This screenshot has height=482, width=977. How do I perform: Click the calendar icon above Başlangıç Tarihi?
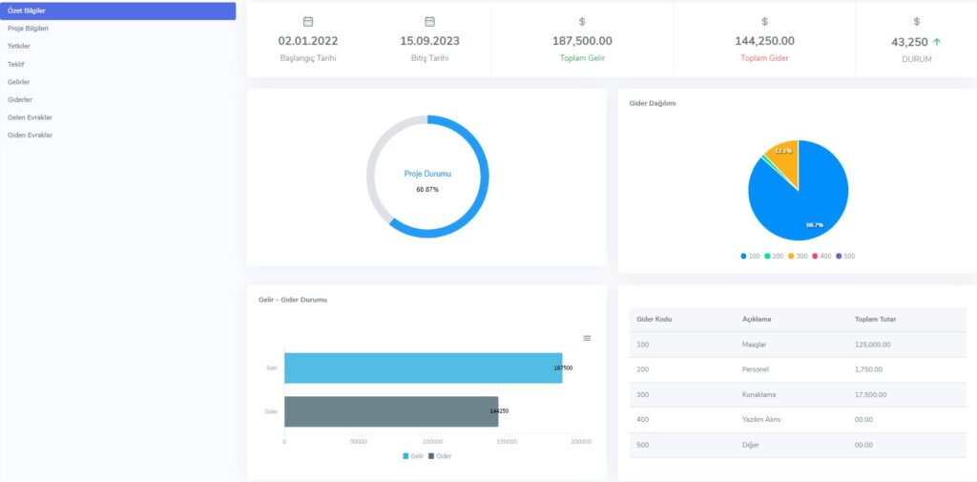308,21
